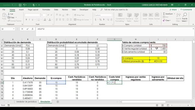Click the Share button
Image resolution: width=195 pixels, height=110 pixels.
point(173,9)
